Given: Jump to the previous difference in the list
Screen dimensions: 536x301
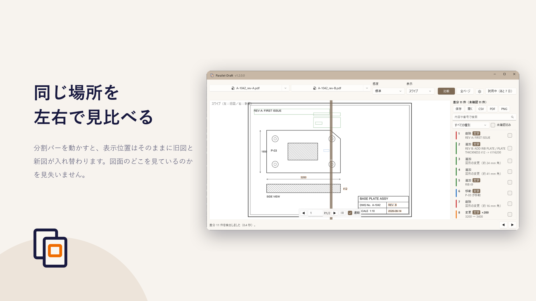Looking at the screenshot, I should 503,225.
